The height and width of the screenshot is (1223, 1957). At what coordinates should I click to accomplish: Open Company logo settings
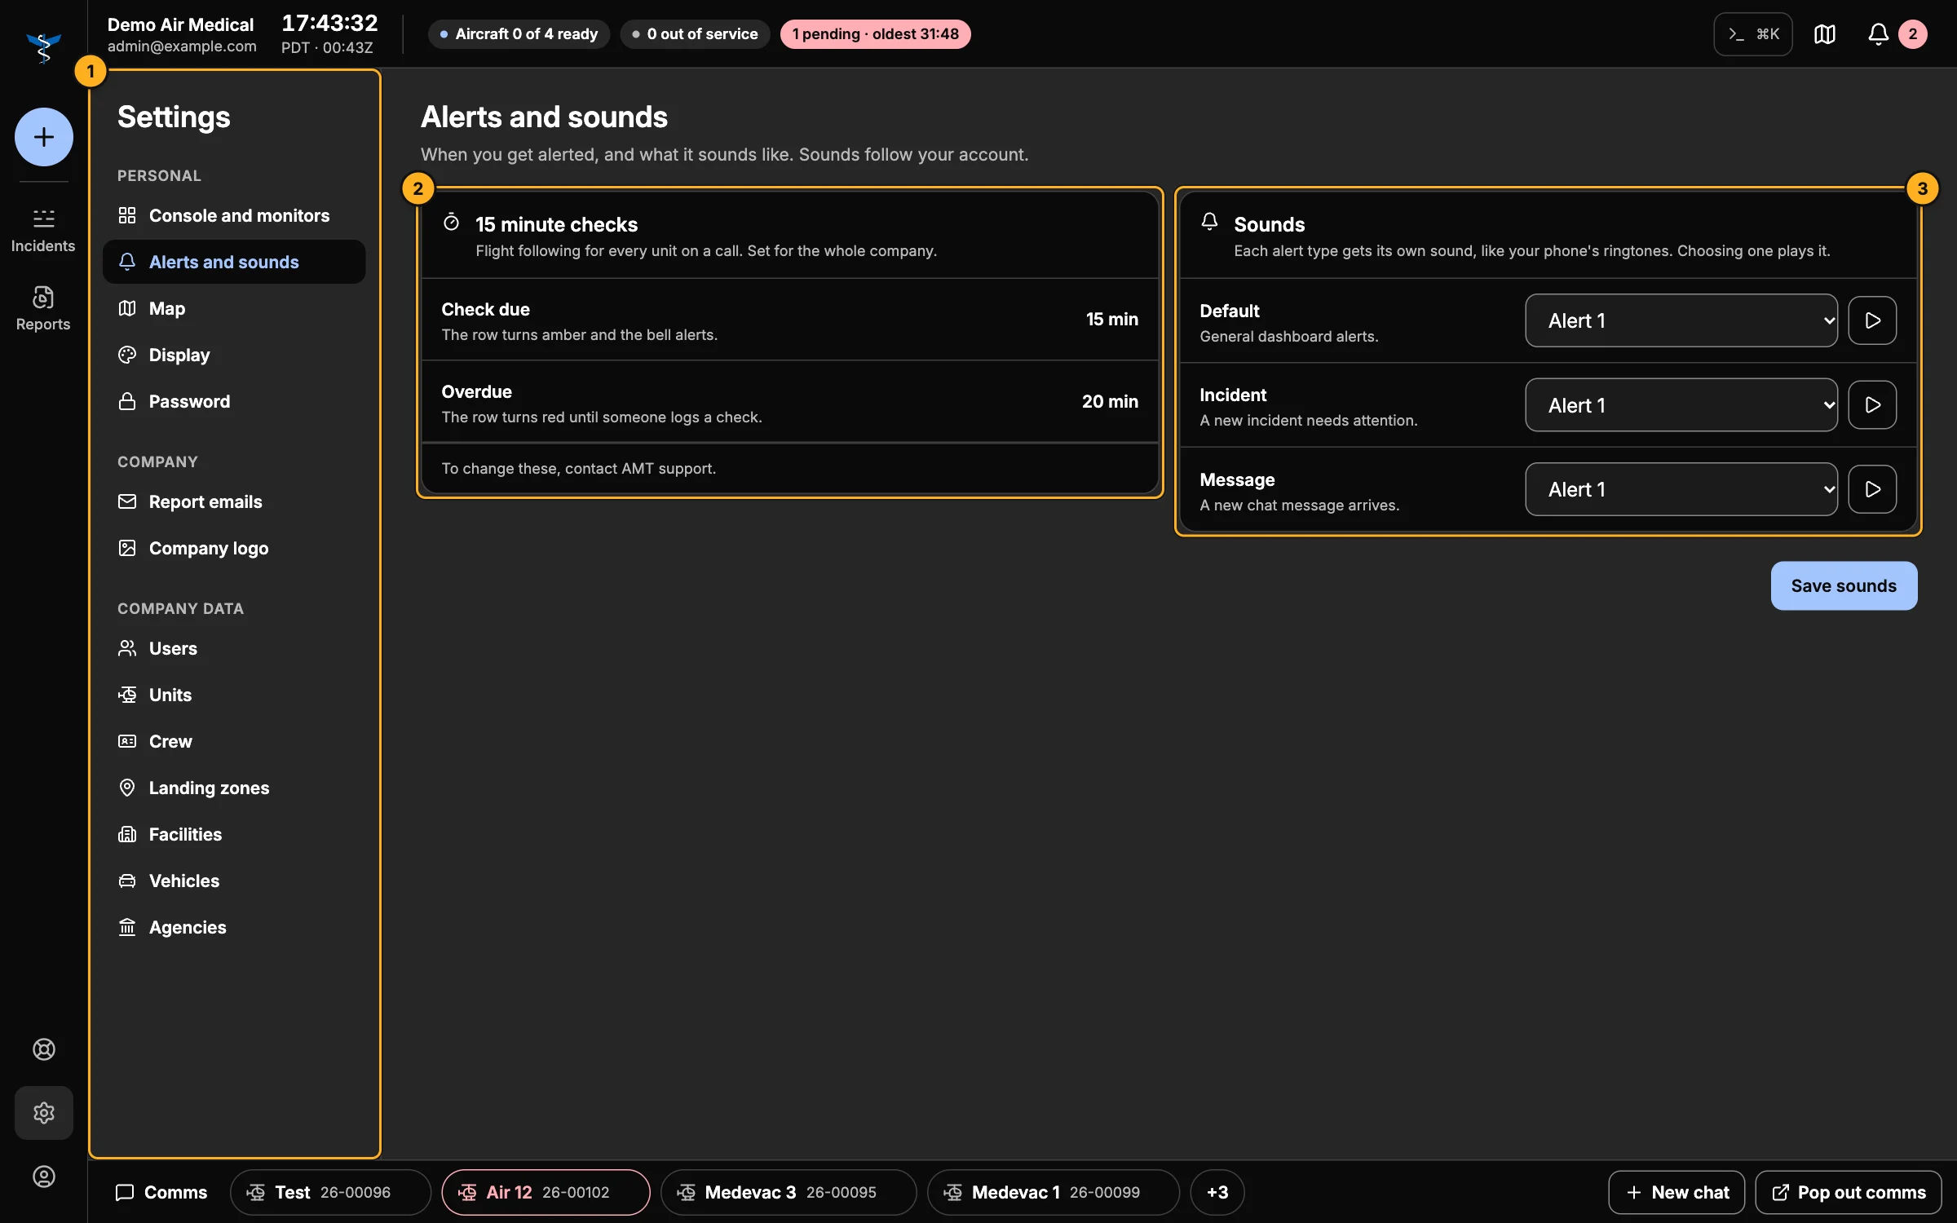(234, 548)
